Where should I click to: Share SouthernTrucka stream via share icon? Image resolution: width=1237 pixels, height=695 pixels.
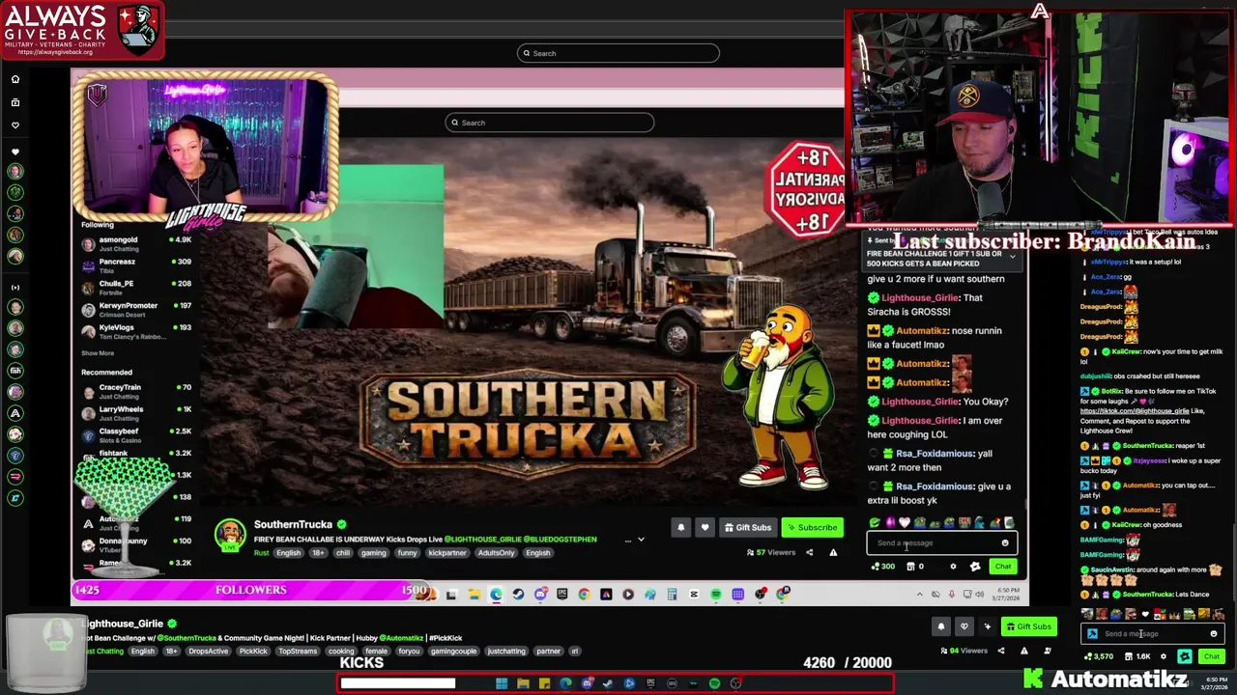[x=810, y=552]
